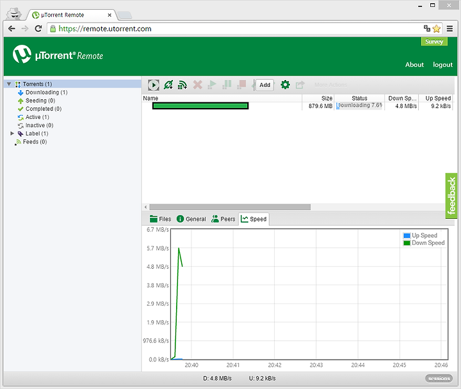This screenshot has height=389, width=461.
Task: Sort by the Name column header
Action: click(222, 98)
